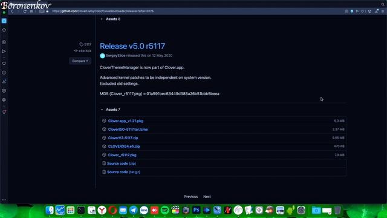
Task: Open Finder from the dock
Action: pos(50,210)
